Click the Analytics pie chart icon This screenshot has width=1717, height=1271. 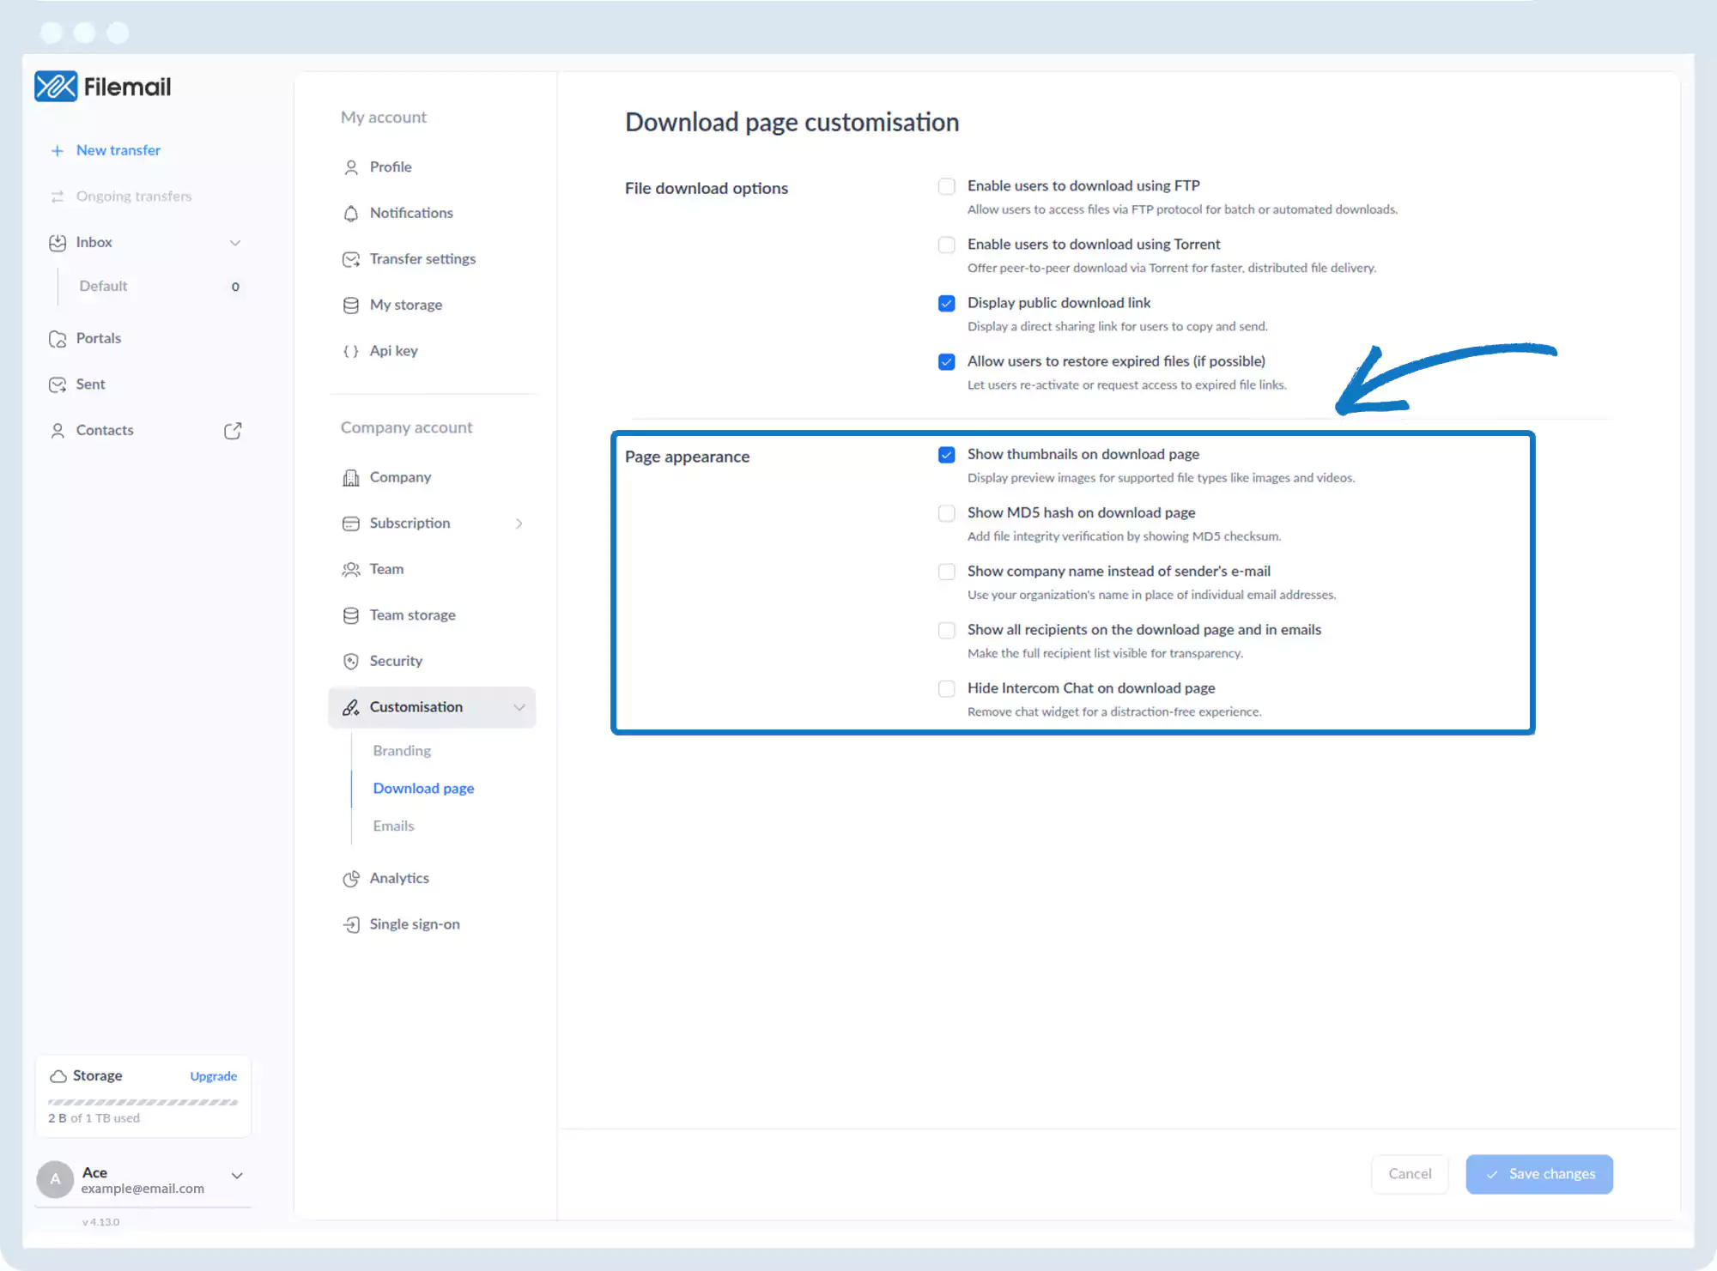(350, 879)
